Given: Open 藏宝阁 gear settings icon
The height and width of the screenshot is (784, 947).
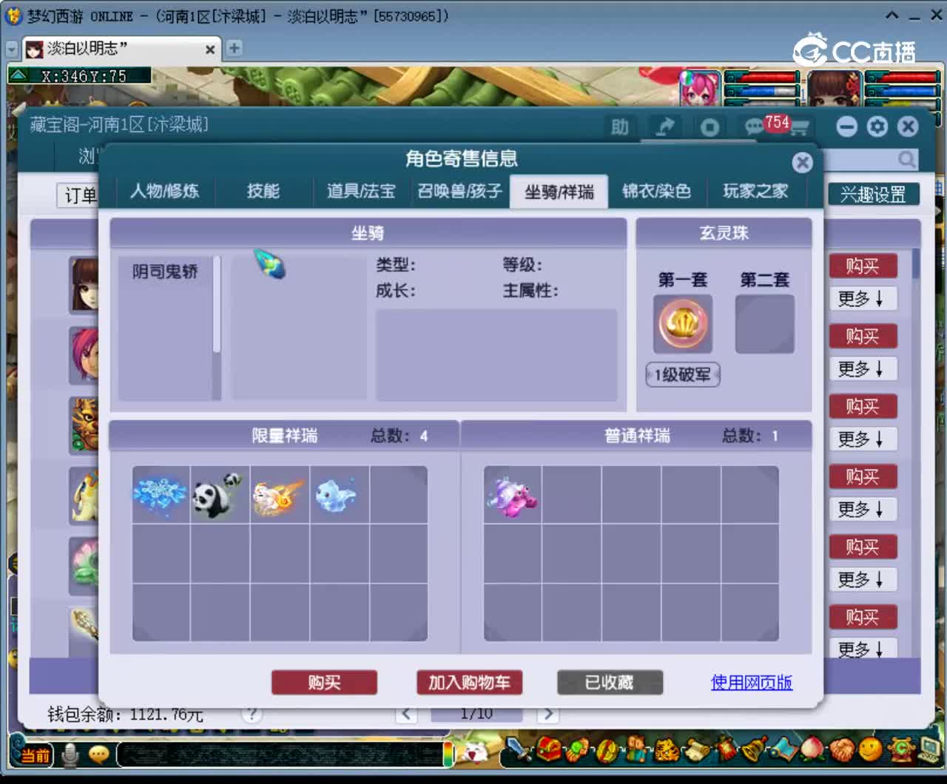Looking at the screenshot, I should (877, 126).
